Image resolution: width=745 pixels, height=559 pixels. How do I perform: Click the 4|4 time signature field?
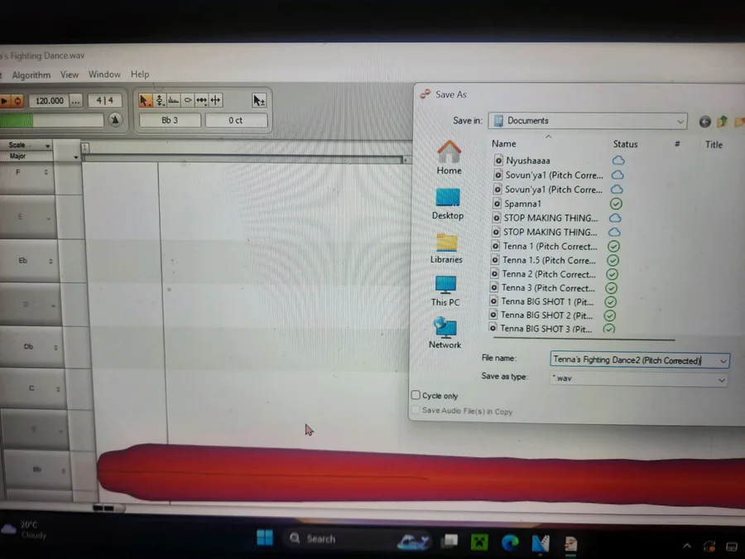click(104, 100)
